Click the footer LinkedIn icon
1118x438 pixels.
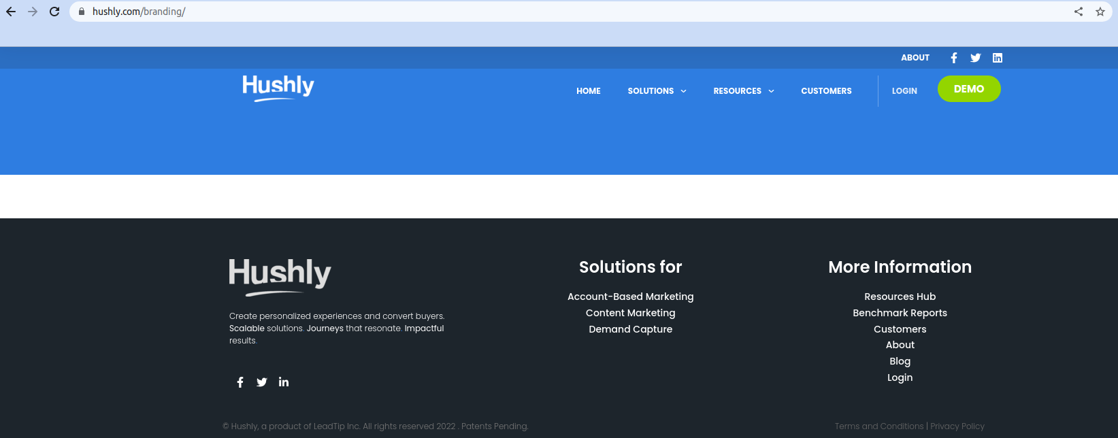point(284,382)
